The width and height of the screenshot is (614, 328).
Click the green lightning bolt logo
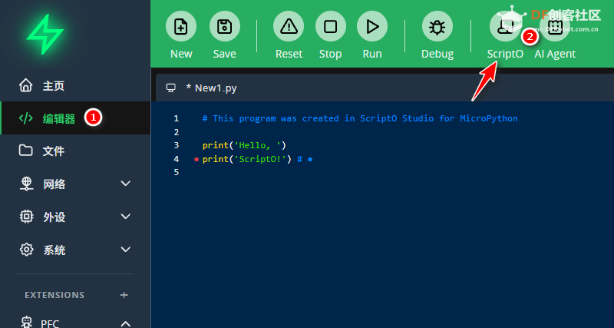pyautogui.click(x=45, y=33)
